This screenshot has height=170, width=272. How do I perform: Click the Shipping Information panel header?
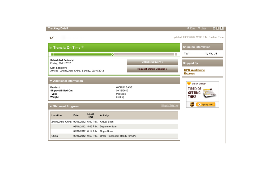click(x=202, y=47)
